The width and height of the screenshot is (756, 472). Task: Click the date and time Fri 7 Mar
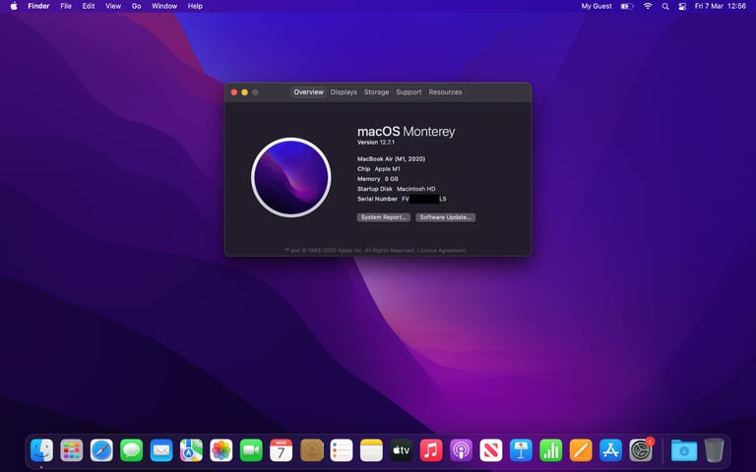[x=721, y=6]
